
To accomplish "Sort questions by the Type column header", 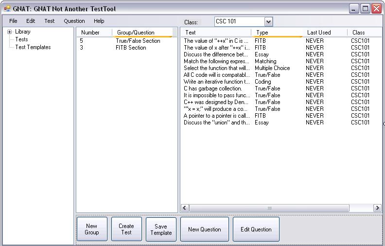I will coord(276,33).
